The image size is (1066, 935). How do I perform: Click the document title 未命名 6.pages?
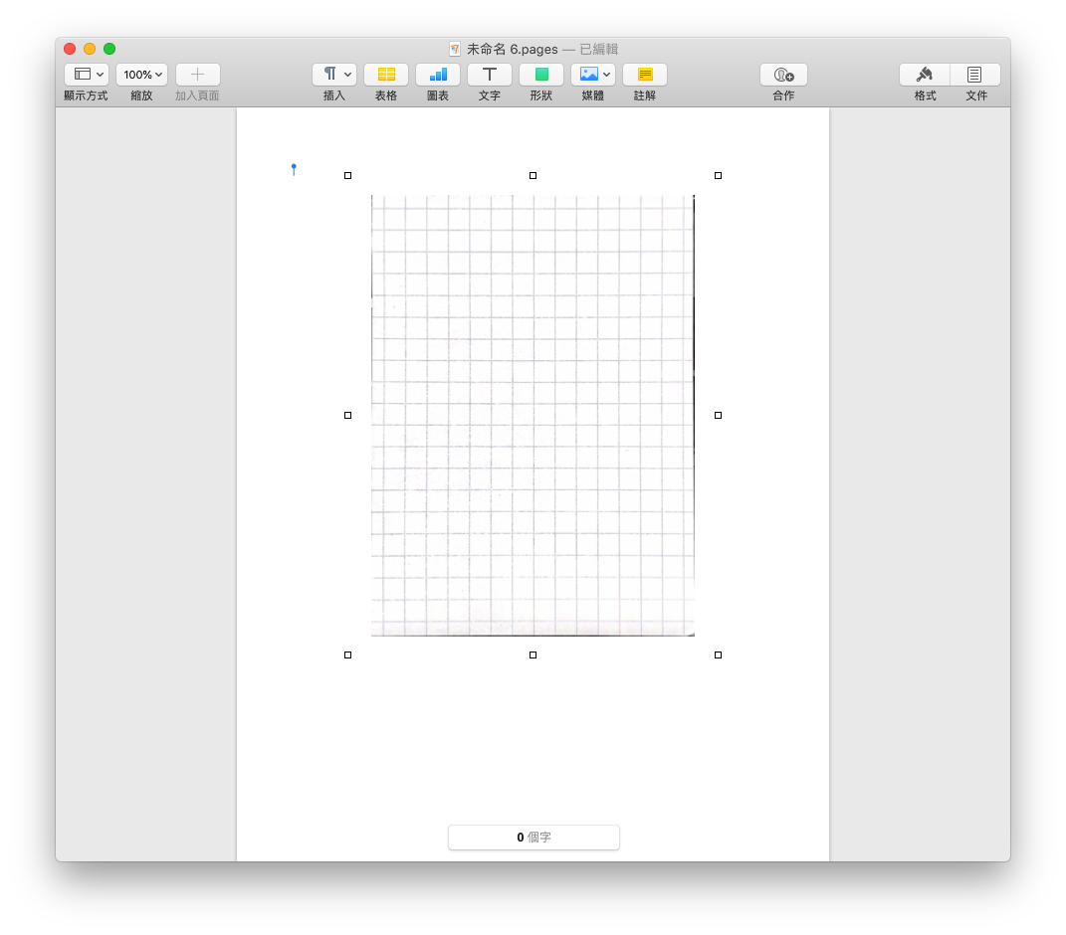tap(512, 49)
